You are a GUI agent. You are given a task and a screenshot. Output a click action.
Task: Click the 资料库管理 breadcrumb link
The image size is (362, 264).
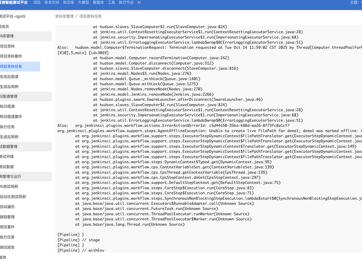64,16
